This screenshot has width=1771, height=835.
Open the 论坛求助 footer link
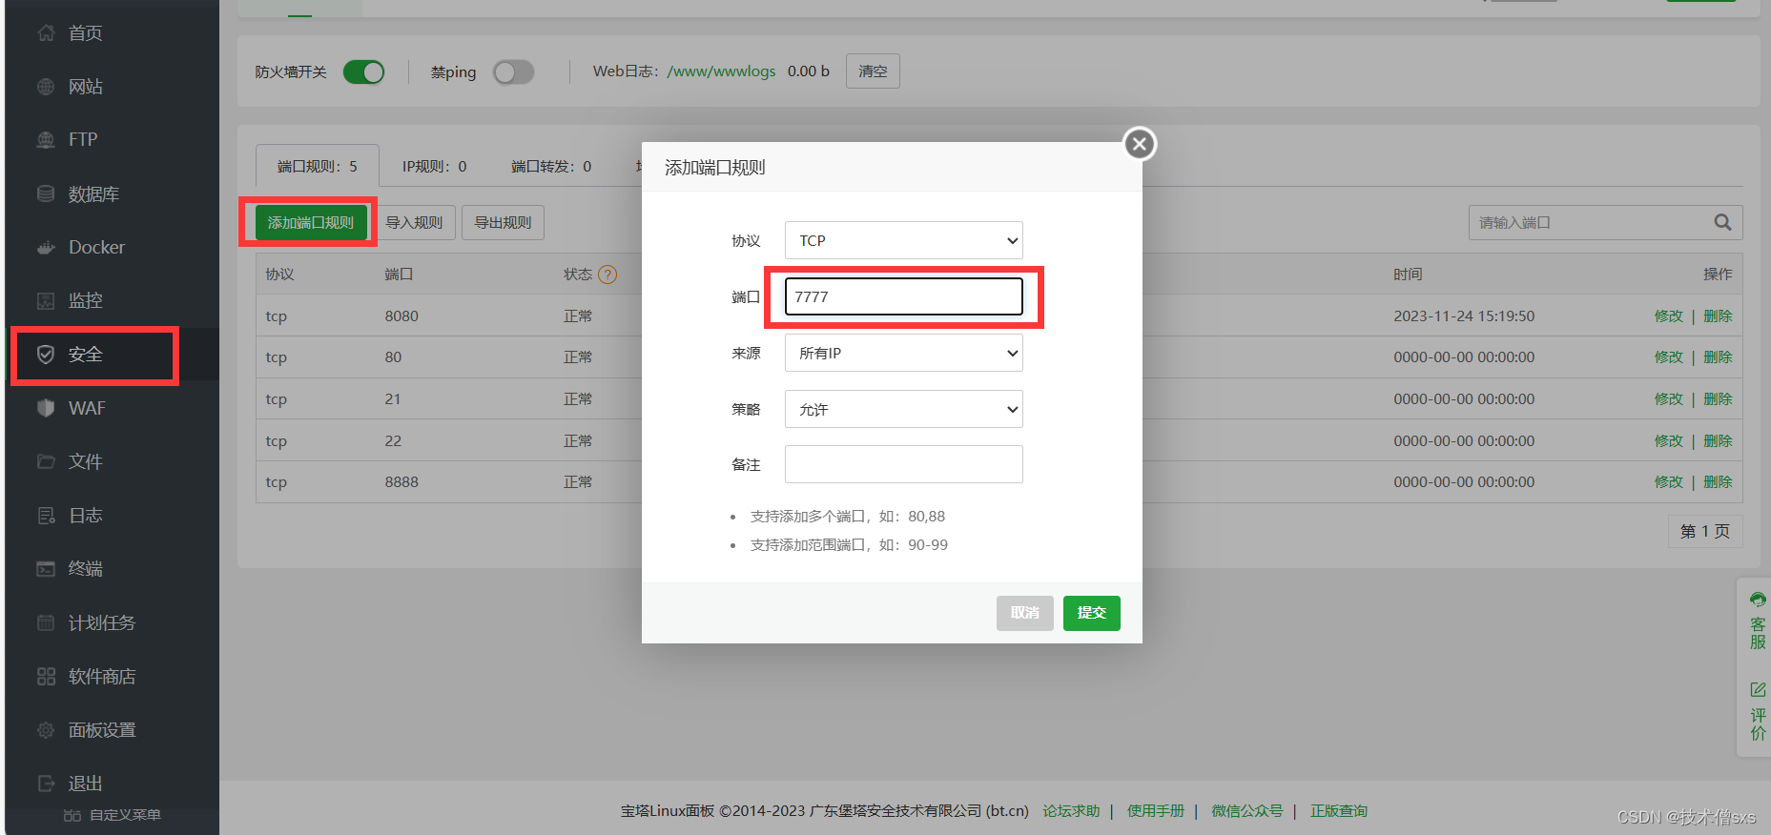coord(1071,811)
